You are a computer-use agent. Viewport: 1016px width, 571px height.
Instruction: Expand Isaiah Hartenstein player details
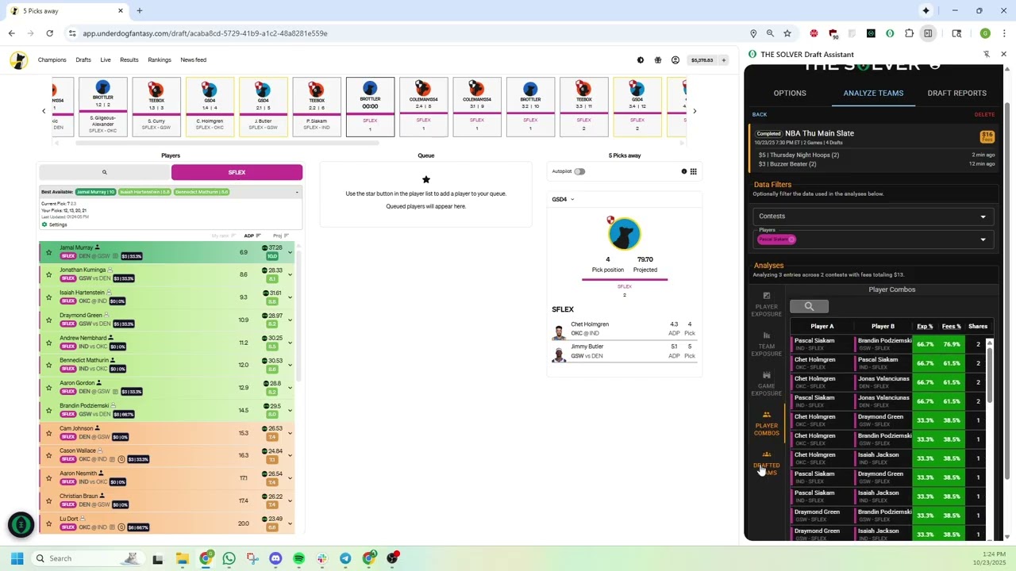point(290,297)
